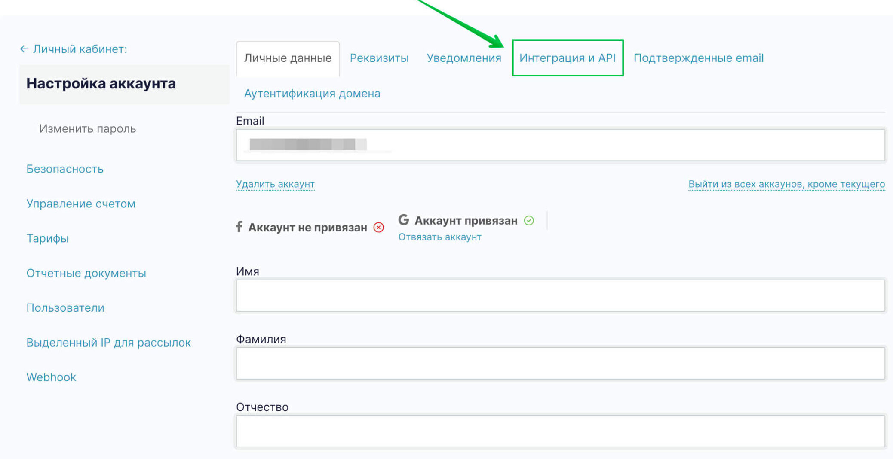893x459 pixels.
Task: Open Отчетные документы
Action: point(86,274)
